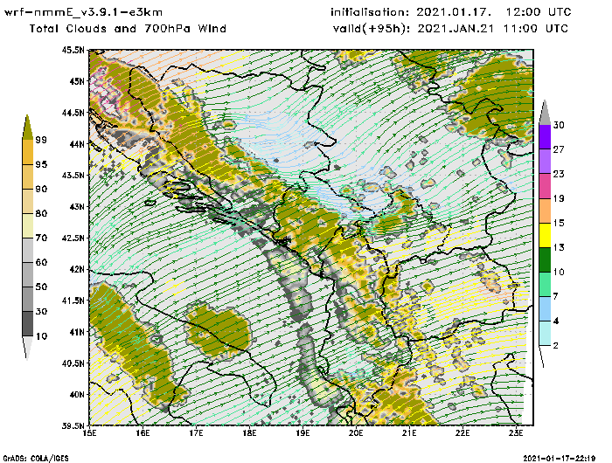Click the longitude label '15E'

tap(90, 433)
